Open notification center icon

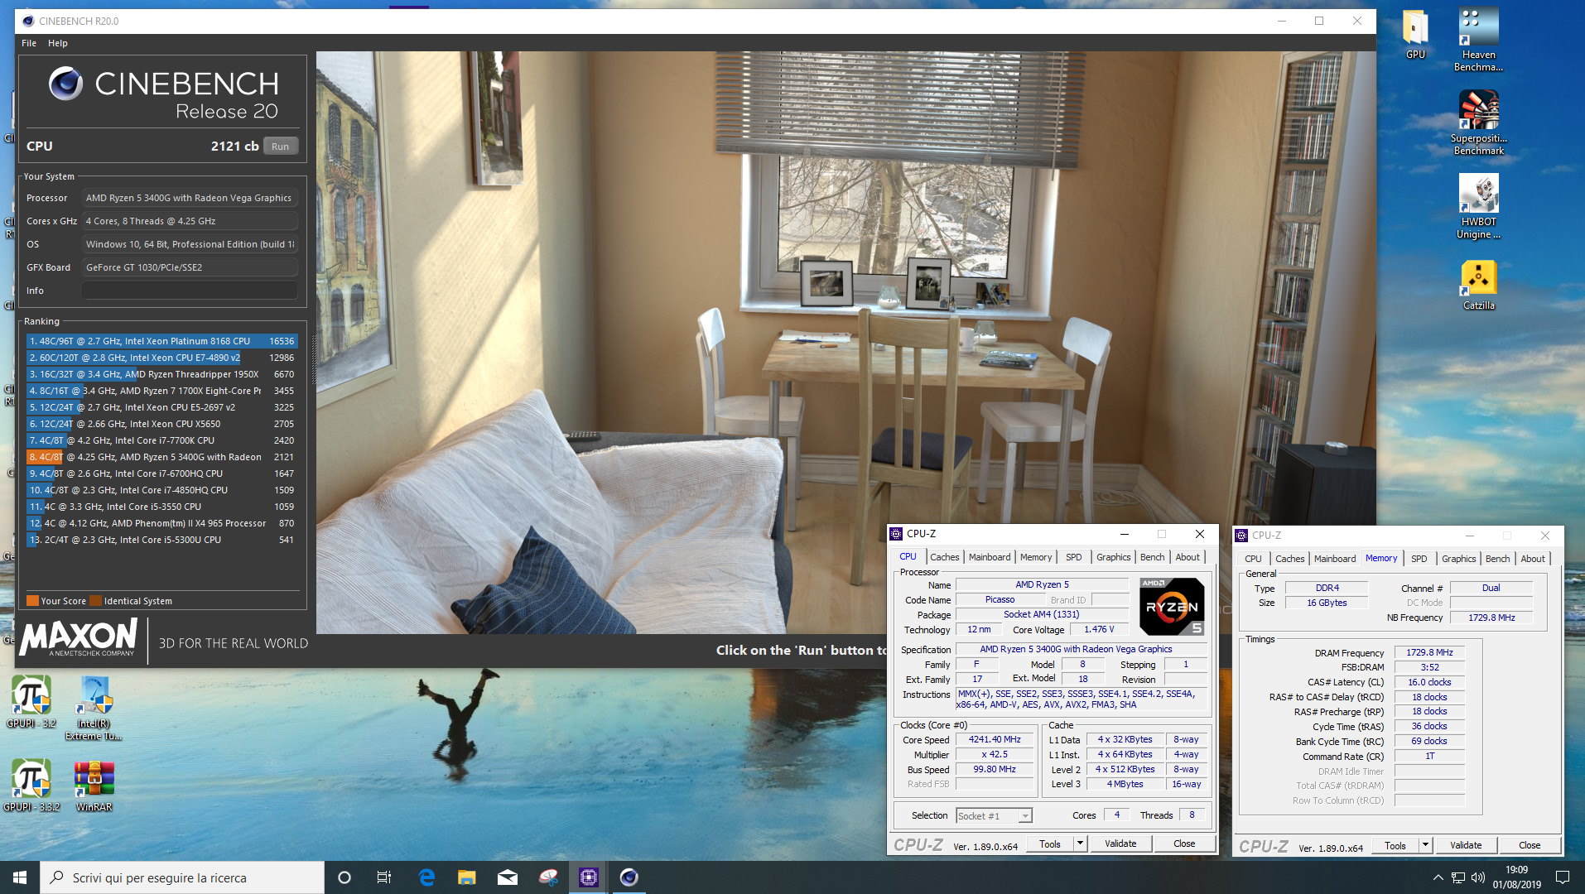[1563, 877]
